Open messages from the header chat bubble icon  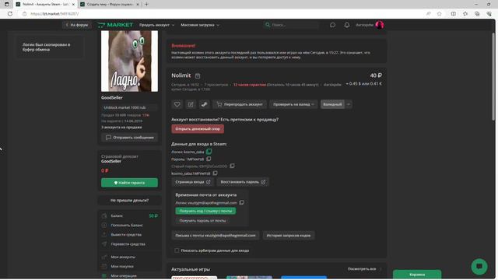point(332,25)
